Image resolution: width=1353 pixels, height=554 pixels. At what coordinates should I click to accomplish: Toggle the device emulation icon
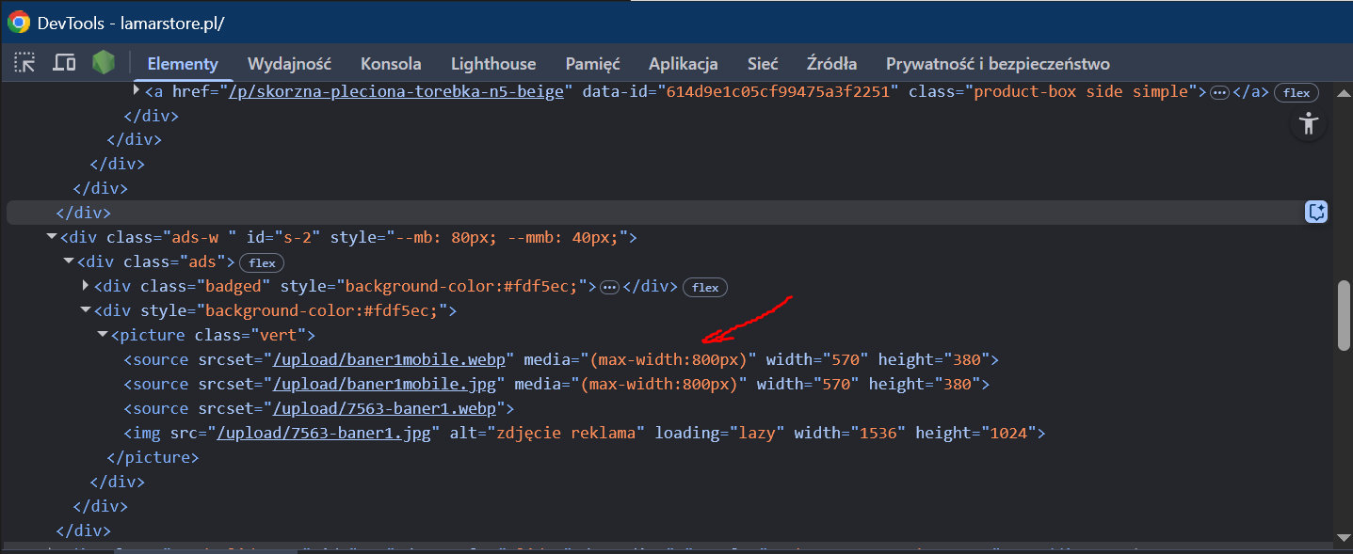click(x=62, y=63)
